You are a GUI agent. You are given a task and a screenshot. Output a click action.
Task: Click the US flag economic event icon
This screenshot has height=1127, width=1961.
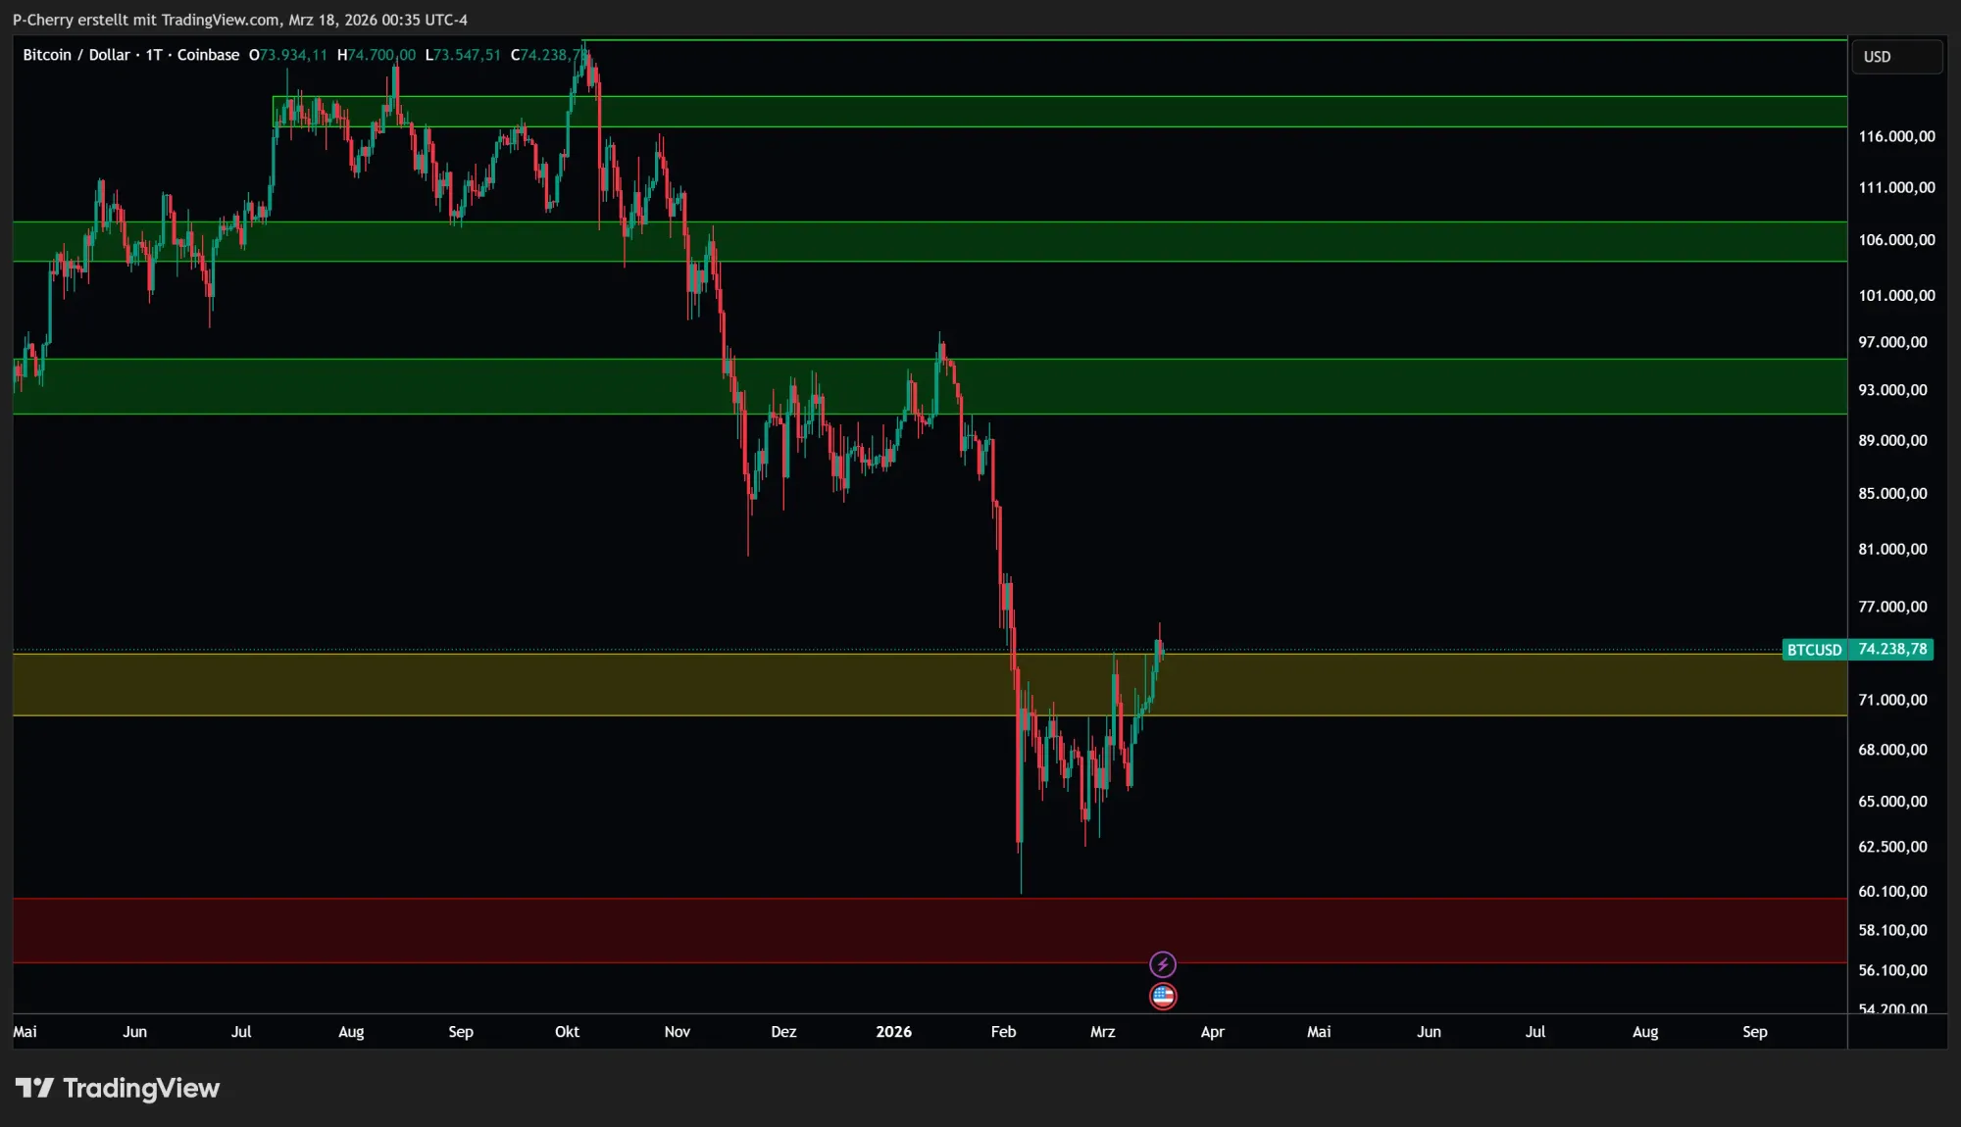(1162, 997)
